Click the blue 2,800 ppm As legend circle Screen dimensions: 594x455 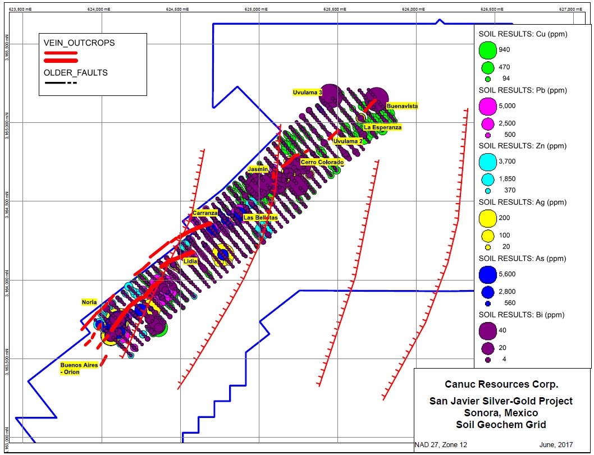click(x=487, y=292)
